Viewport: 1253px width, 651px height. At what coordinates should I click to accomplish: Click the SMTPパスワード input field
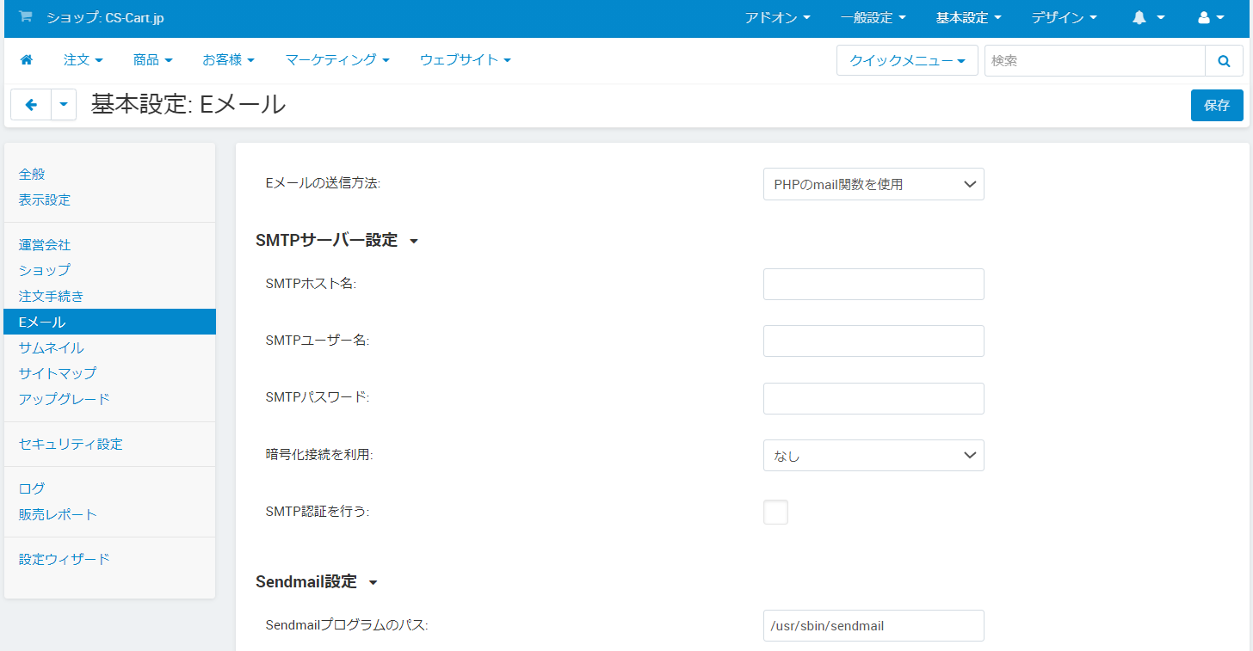[873, 398]
